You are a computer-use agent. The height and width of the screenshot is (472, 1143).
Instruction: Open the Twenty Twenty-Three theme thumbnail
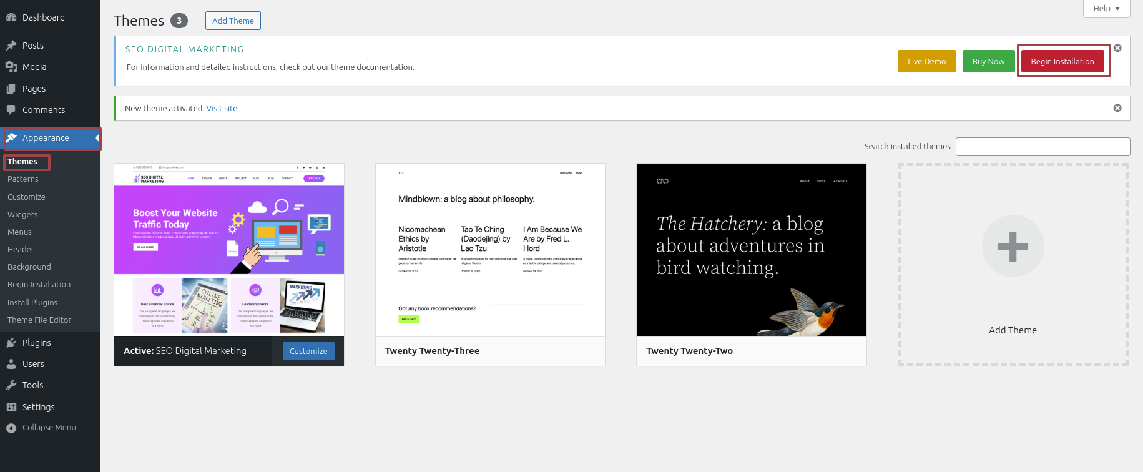coord(490,250)
